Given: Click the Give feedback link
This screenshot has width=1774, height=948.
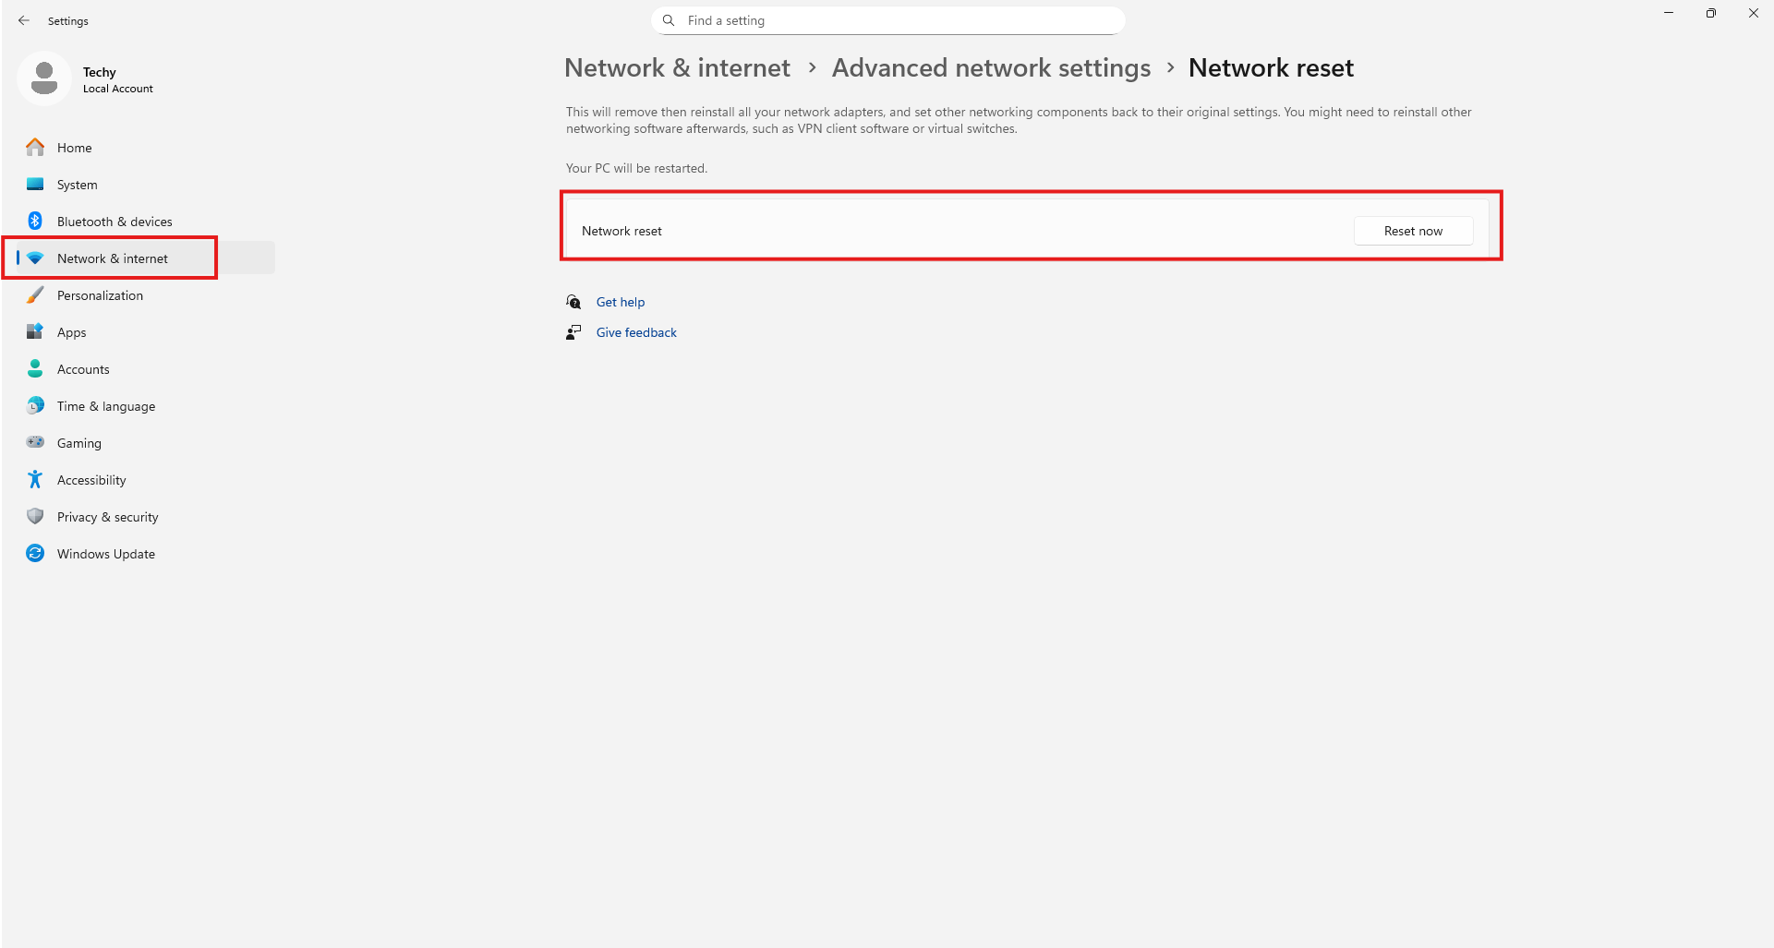Looking at the screenshot, I should (x=636, y=332).
